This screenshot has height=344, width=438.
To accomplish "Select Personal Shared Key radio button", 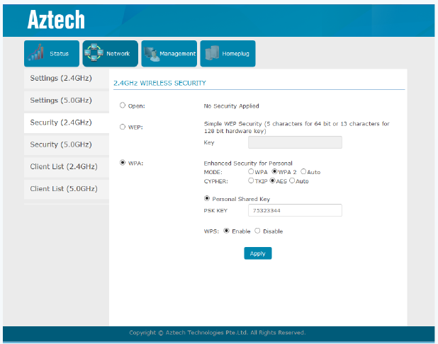I will [207, 198].
